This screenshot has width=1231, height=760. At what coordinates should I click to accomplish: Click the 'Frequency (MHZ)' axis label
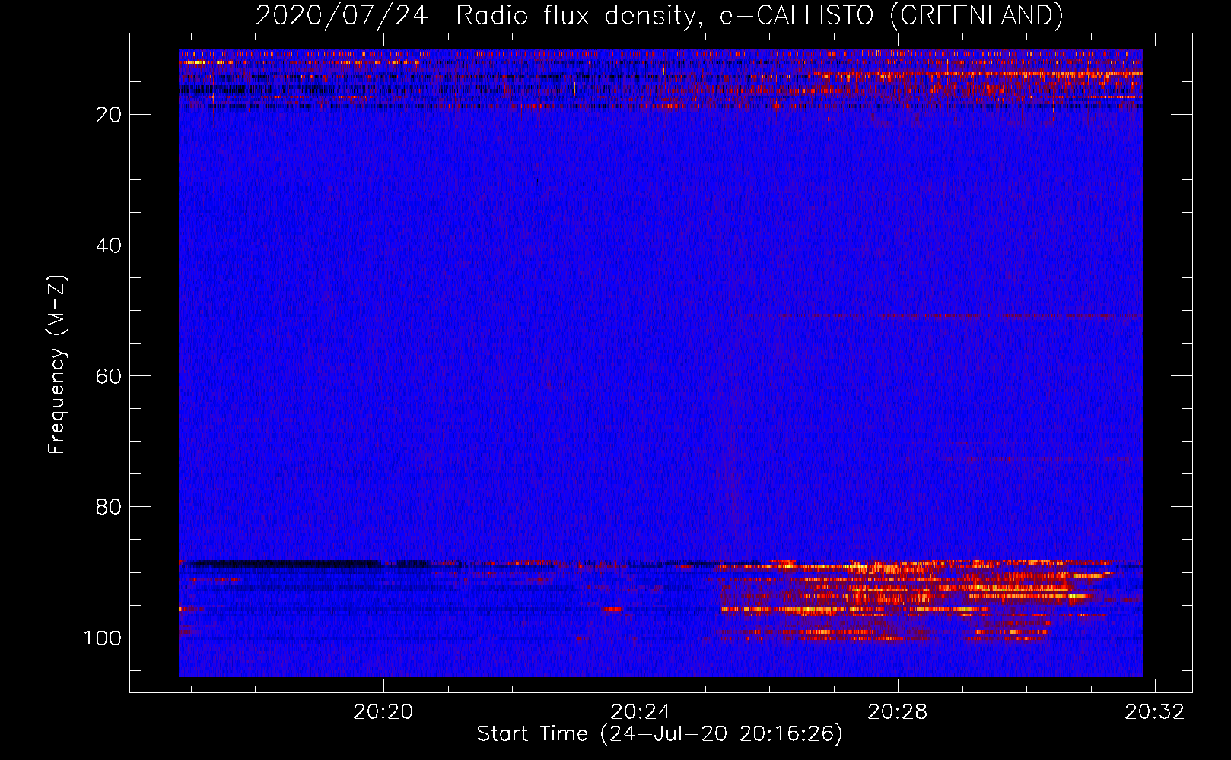(x=57, y=364)
